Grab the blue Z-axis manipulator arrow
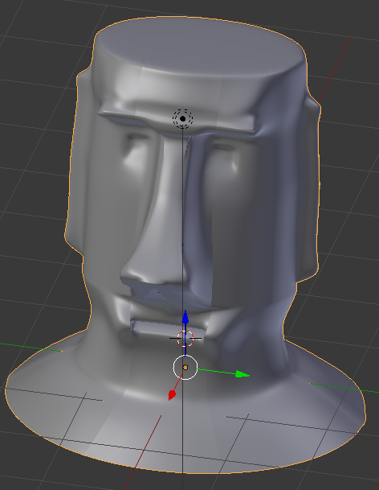 click(185, 316)
